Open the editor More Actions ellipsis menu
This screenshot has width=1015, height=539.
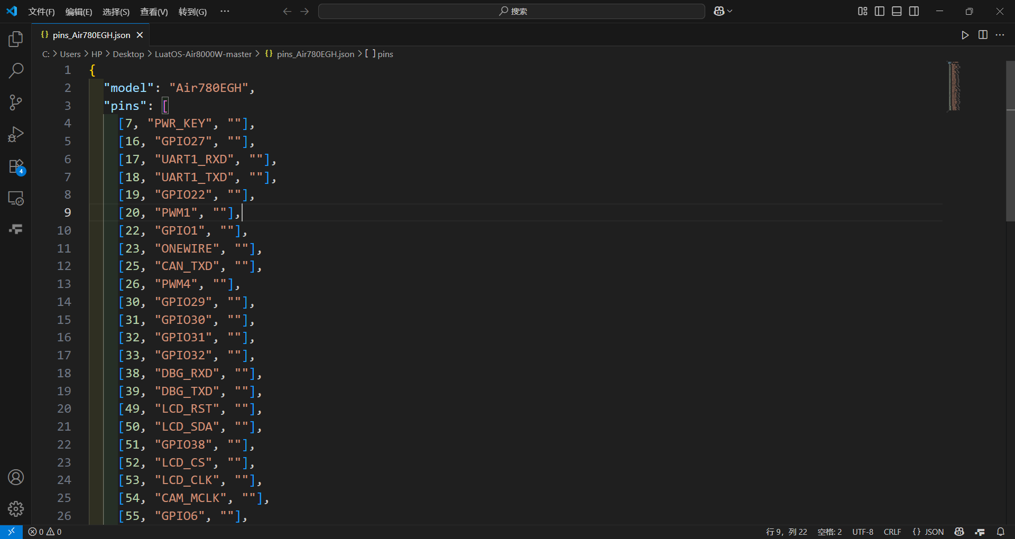(x=1000, y=35)
